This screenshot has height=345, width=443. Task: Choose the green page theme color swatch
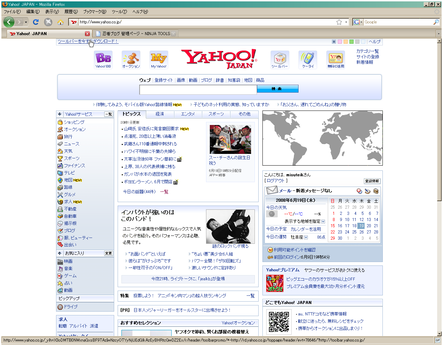(352, 42)
